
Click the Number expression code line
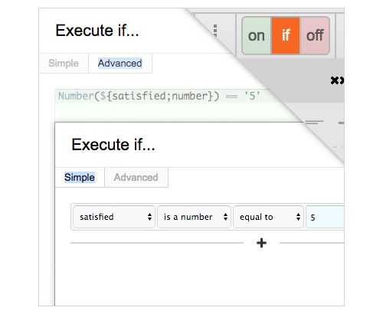(x=161, y=97)
